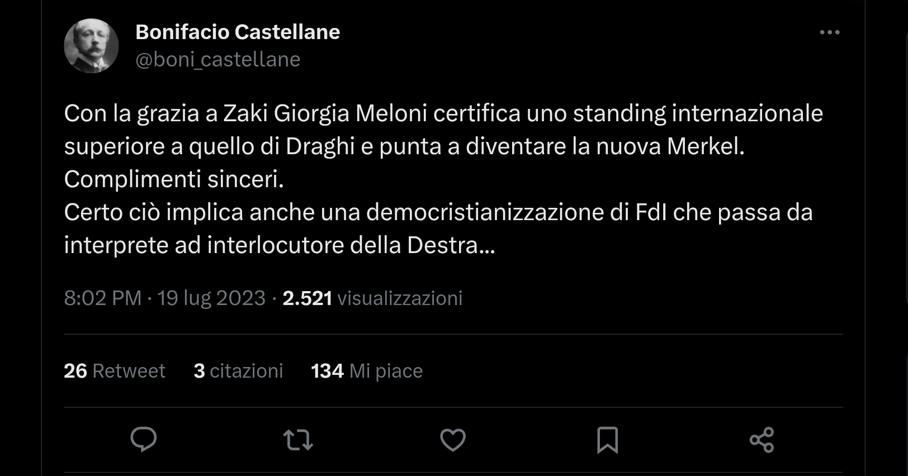The image size is (908, 476).
Task: Click the '2.521 visualizzazioni' analytics text
Action: point(372,298)
